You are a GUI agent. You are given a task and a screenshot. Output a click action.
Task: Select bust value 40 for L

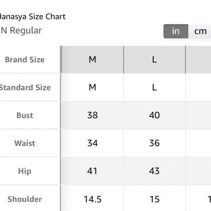click(x=154, y=115)
